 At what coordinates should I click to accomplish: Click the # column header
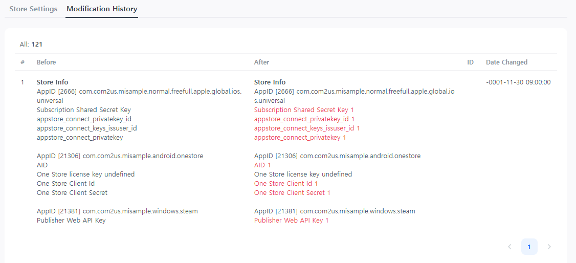click(x=23, y=62)
